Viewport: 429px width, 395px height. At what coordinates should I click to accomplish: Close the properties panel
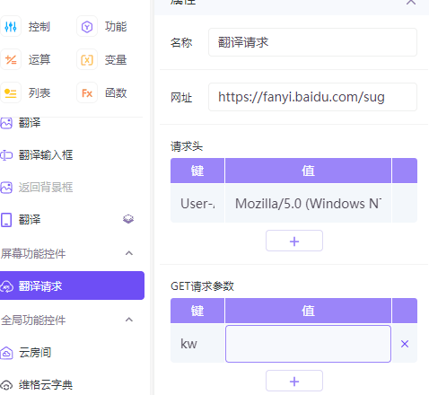pyautogui.click(x=411, y=2)
